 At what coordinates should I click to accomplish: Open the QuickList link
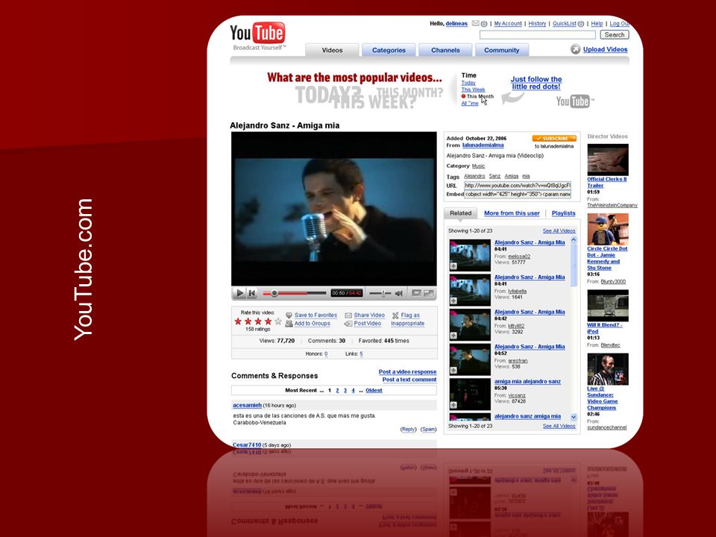coord(565,24)
